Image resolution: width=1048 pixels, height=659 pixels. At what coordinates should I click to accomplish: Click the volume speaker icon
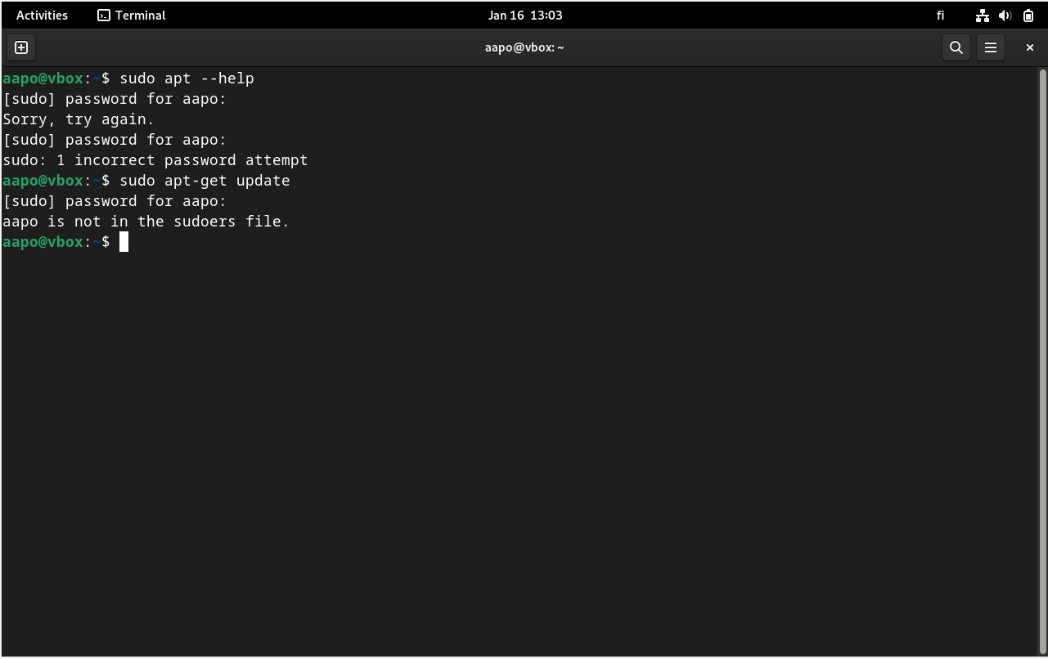pos(1005,16)
